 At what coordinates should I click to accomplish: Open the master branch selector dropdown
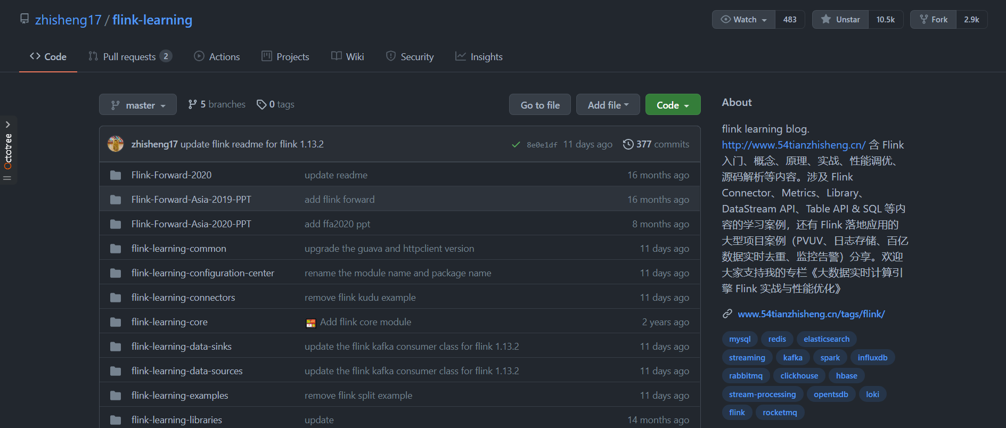coord(138,105)
